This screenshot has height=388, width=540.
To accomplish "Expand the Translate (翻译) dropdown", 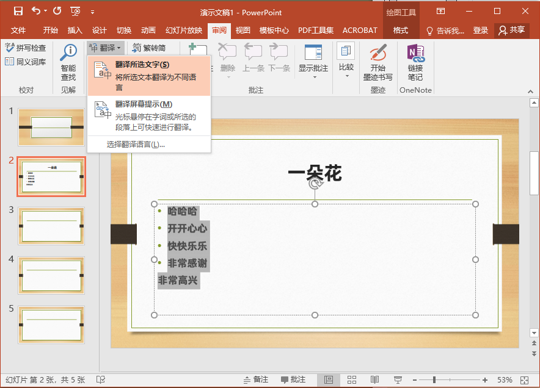I will (106, 48).
